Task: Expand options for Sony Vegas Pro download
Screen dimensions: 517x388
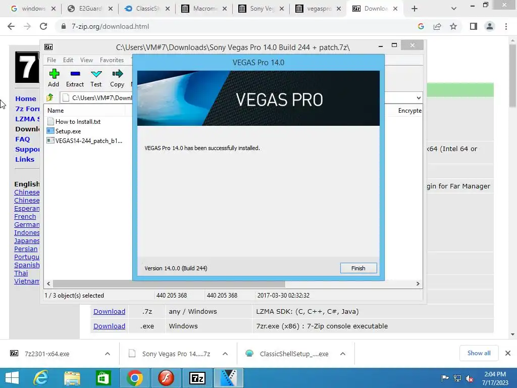Action: pyautogui.click(x=225, y=354)
